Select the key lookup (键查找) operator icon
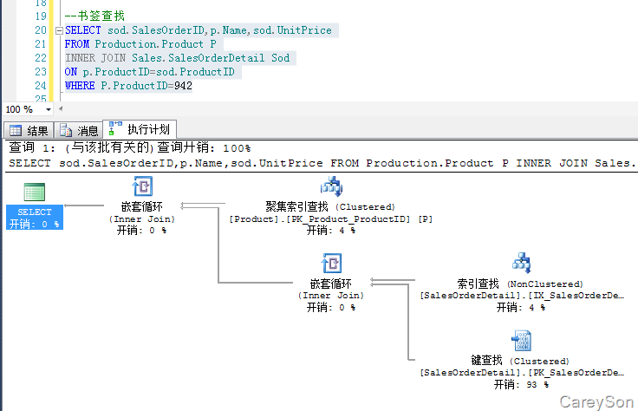Image resolution: width=638 pixels, height=411 pixels. (521, 339)
